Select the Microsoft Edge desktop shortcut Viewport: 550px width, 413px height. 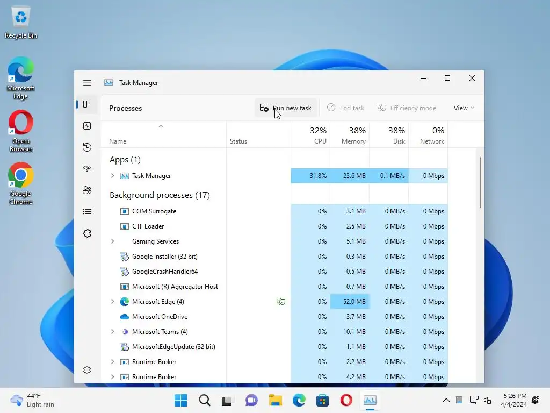click(x=21, y=79)
